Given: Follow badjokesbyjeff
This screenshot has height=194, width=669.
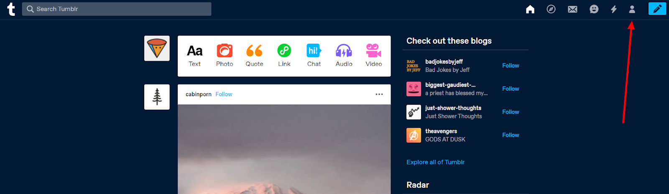Looking at the screenshot, I should [511, 66].
